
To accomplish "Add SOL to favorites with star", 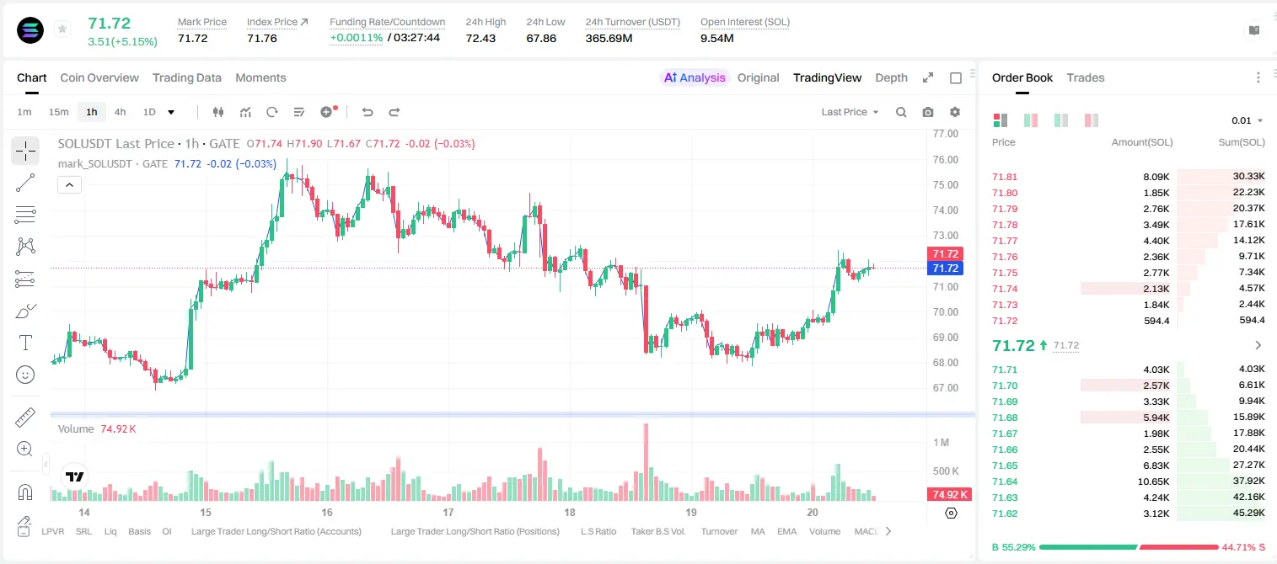I will [62, 29].
